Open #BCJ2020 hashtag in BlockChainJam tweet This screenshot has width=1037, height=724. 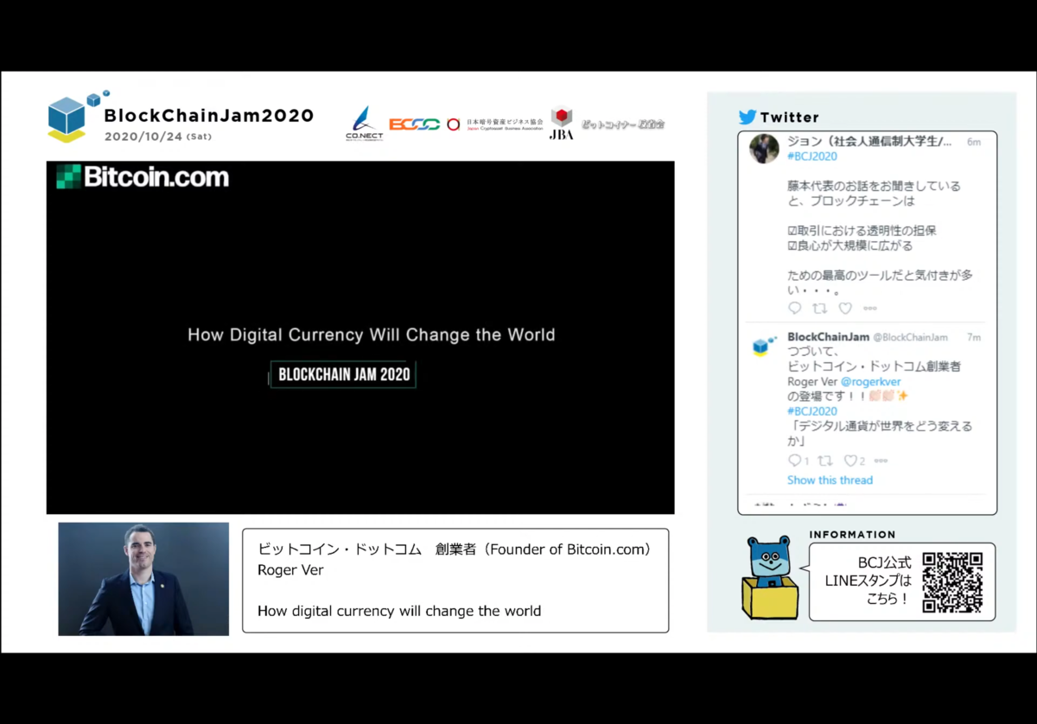click(812, 411)
